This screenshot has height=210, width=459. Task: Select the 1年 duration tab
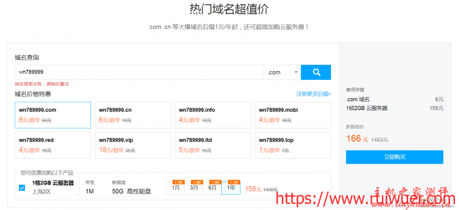coord(231,188)
